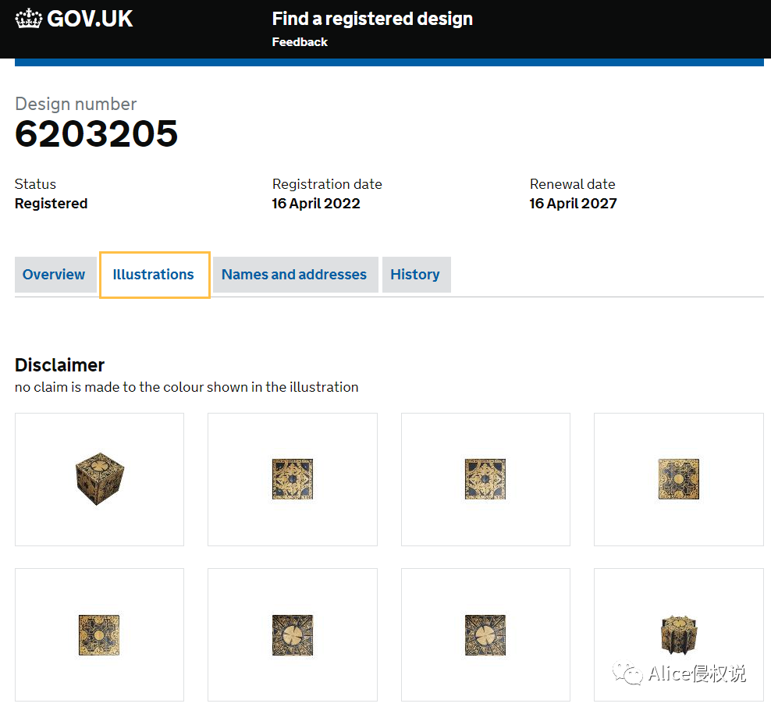This screenshot has width=771, height=707.
Task: Open the Names and addresses tab
Action: [x=295, y=275]
